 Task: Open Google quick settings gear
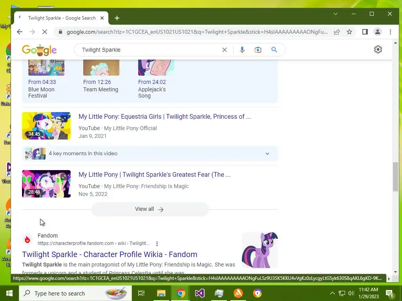(x=378, y=49)
